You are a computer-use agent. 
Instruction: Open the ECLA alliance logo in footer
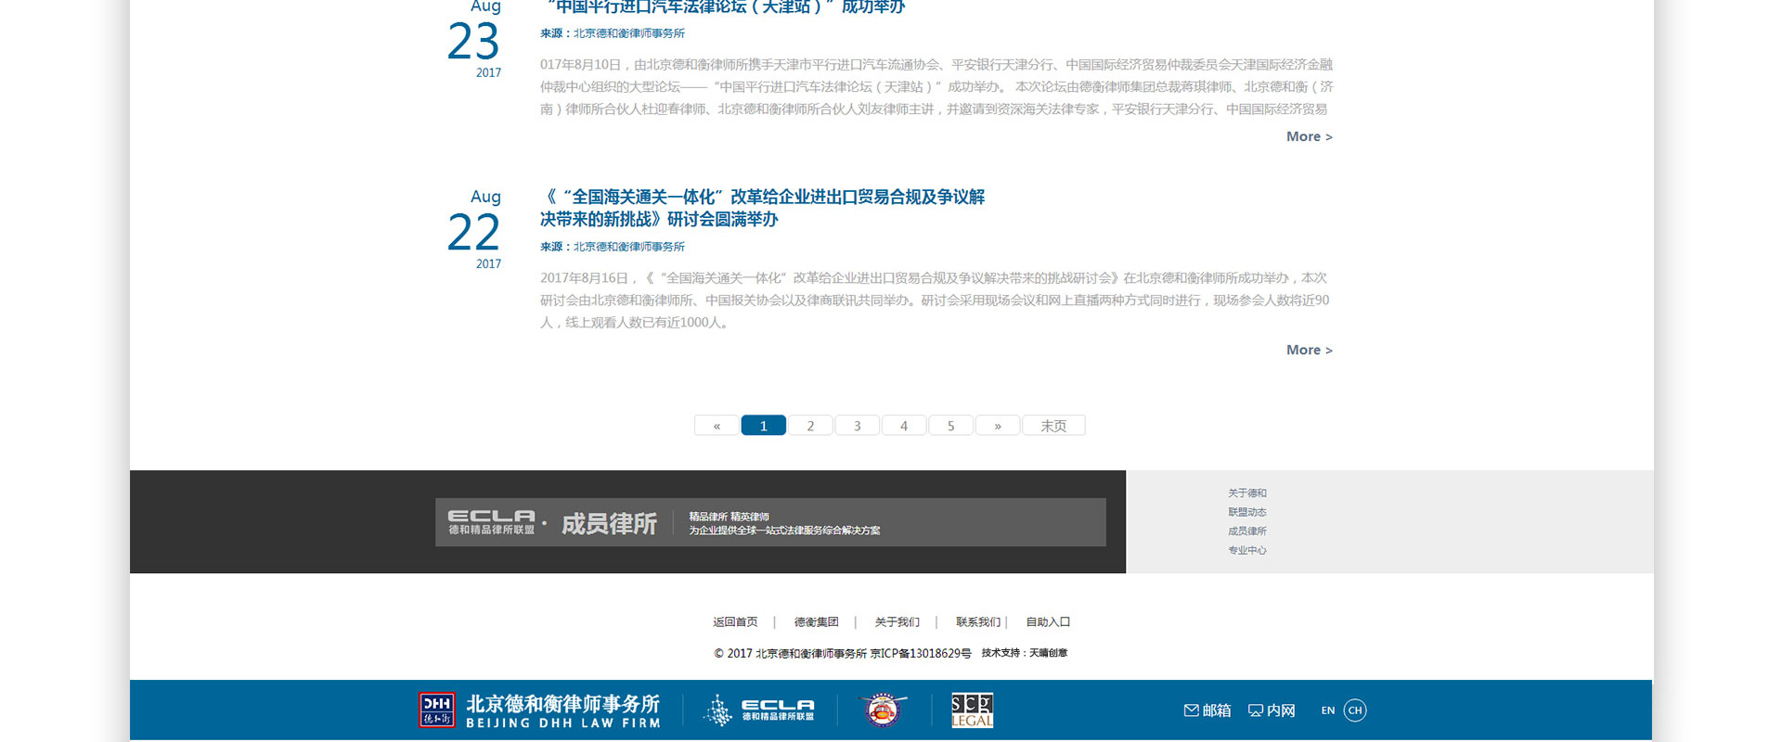[x=759, y=710]
